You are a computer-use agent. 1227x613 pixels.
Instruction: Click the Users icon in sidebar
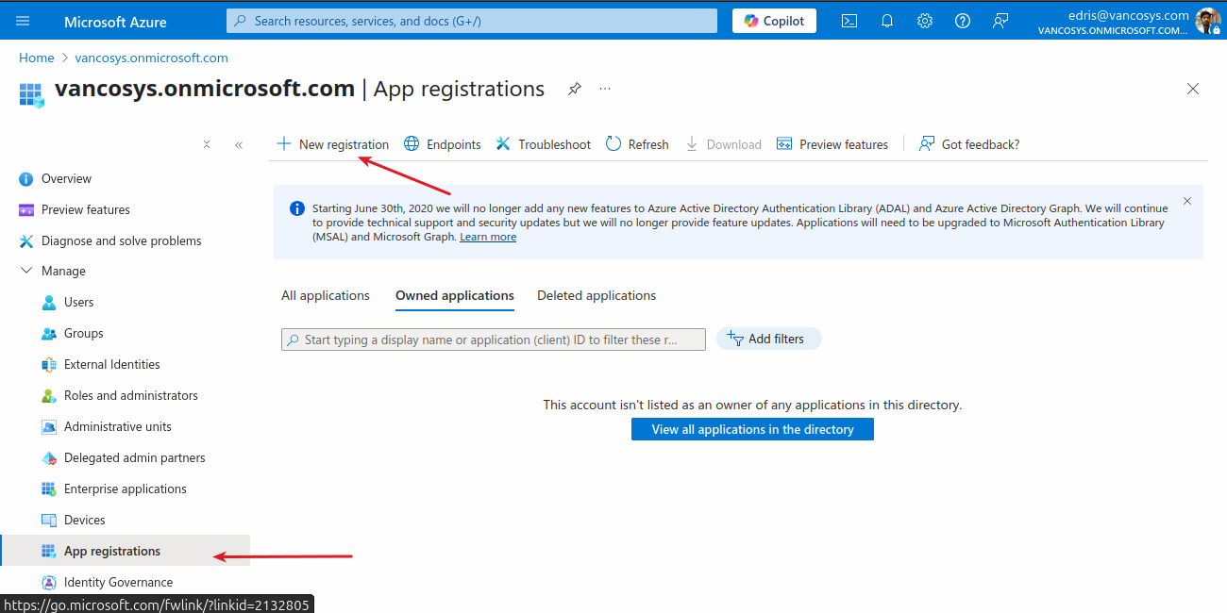click(49, 303)
